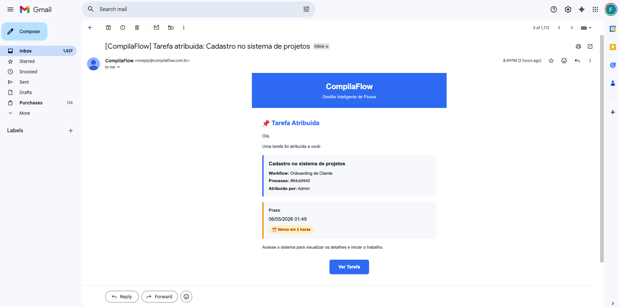The width and height of the screenshot is (619, 307).
Task: Open Google Tasks side panel
Action: [x=613, y=65]
